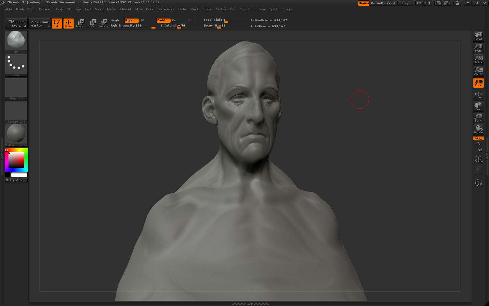Viewport: 489px width, 306px height.
Task: Expand the right tray divider handle
Action: tap(487, 156)
